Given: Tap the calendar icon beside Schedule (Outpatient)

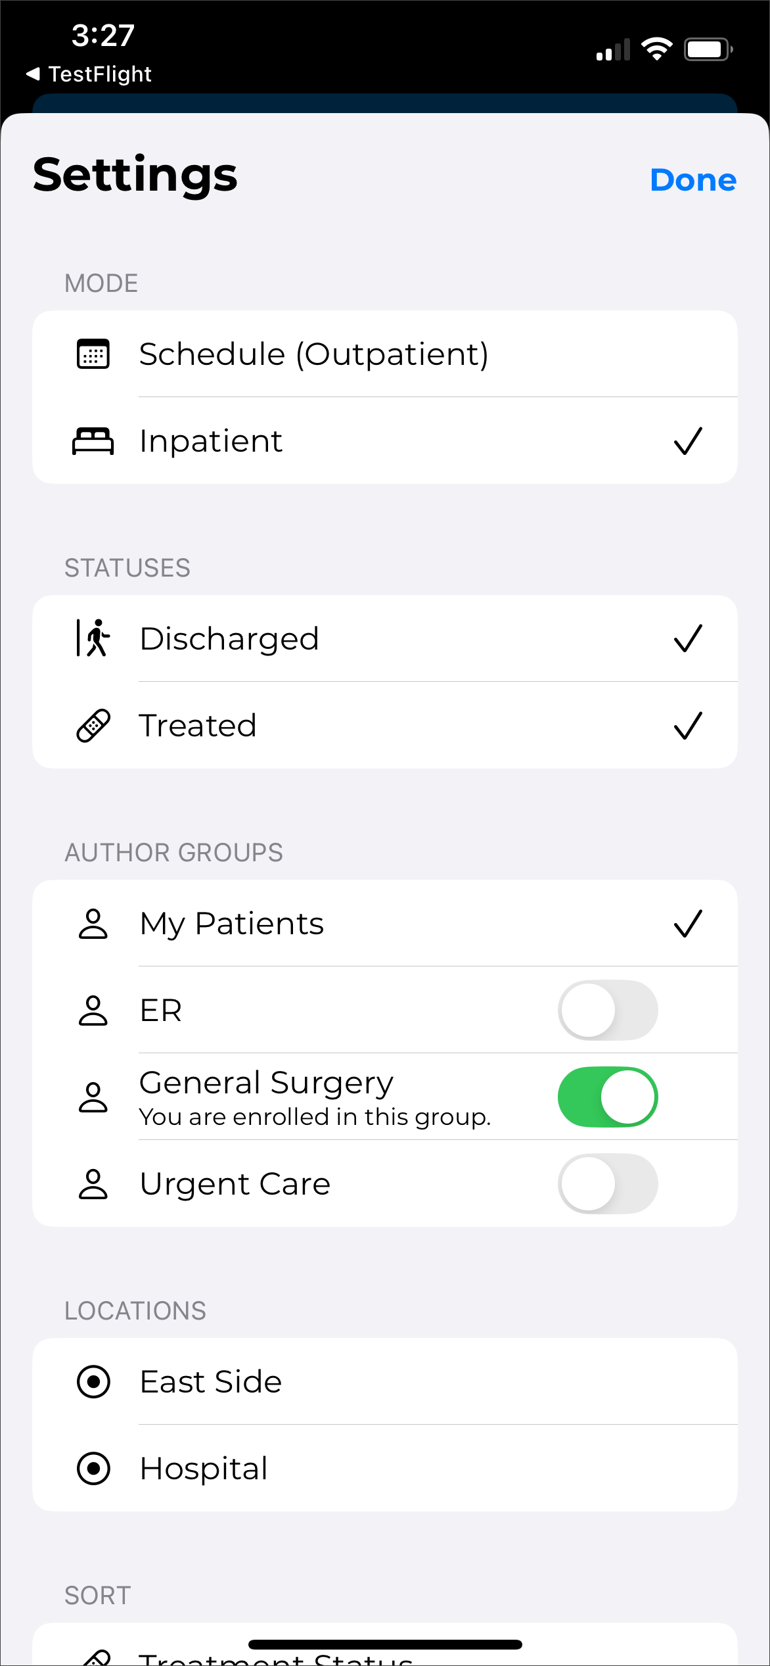Looking at the screenshot, I should (93, 354).
